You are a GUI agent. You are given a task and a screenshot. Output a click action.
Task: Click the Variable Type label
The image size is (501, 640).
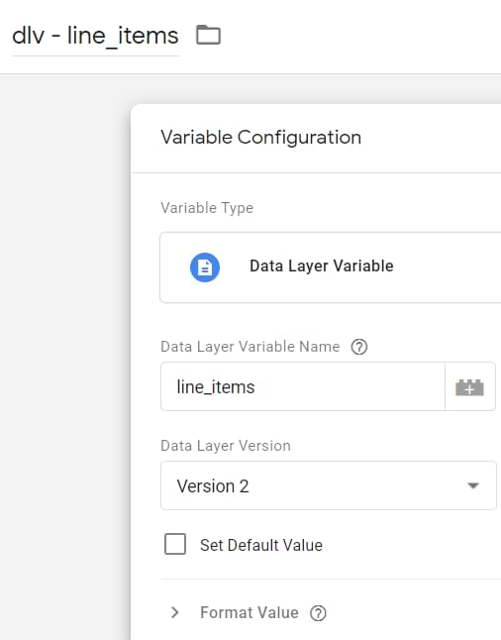207,208
